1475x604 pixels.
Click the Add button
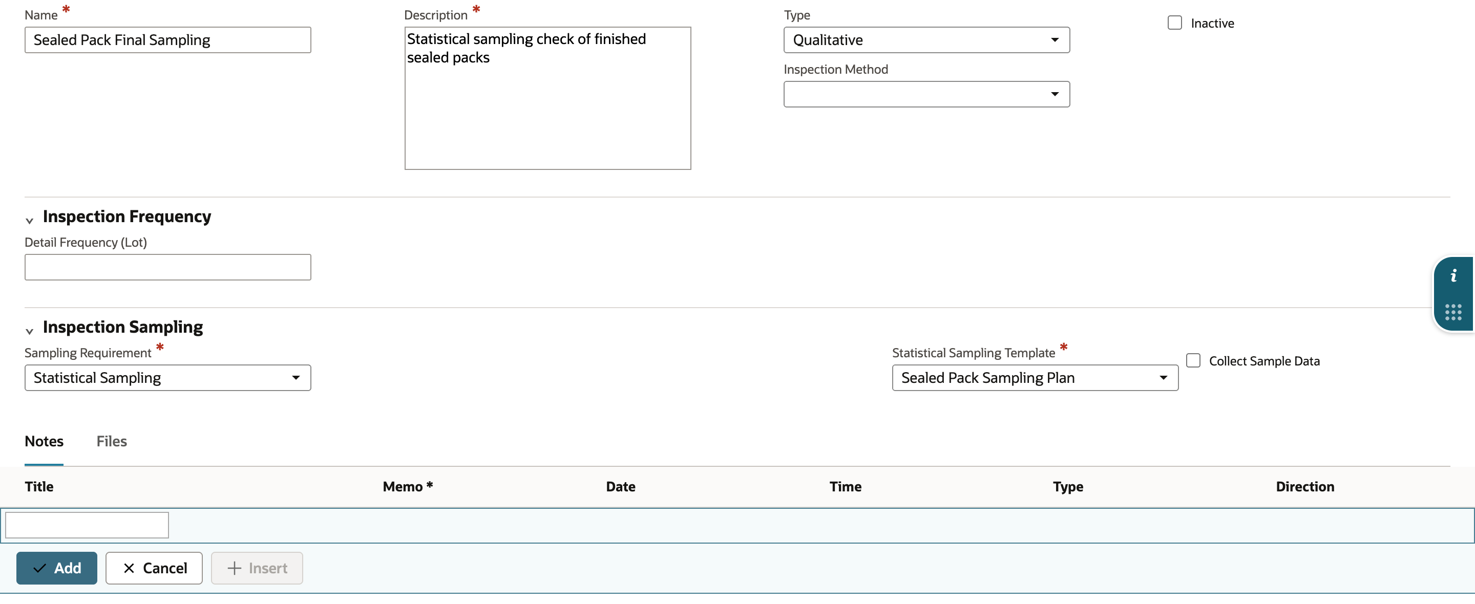pos(57,568)
